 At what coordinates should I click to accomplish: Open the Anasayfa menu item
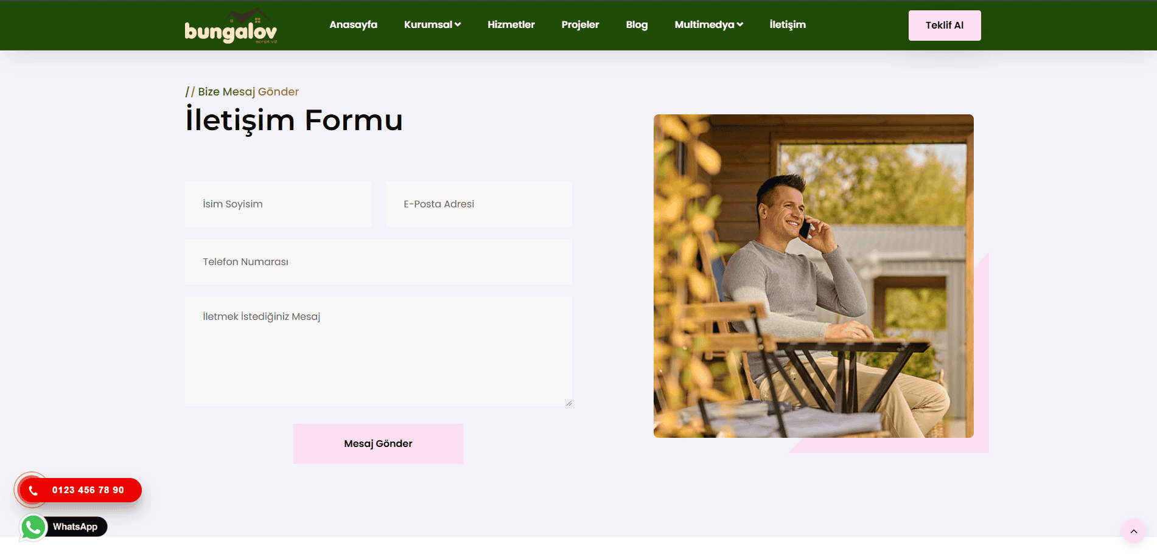coord(353,25)
